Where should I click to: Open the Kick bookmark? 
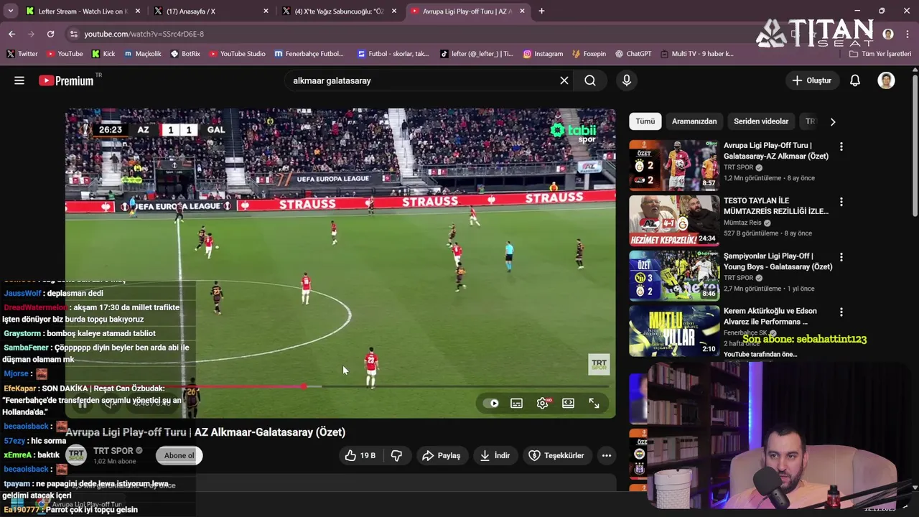pos(103,54)
